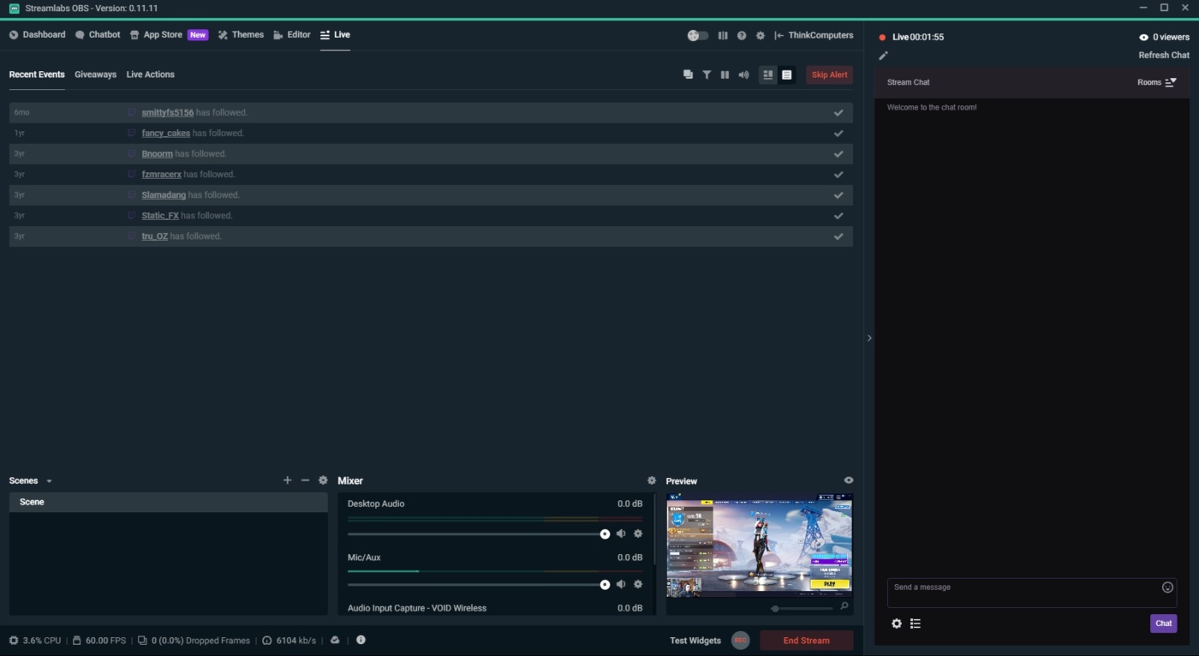The height and width of the screenshot is (656, 1199).
Task: Open smittyfs5156 profile link
Action: (x=168, y=112)
